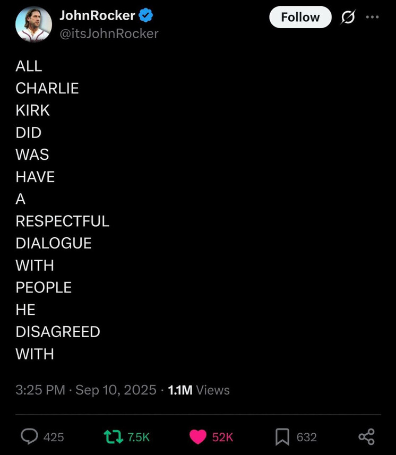Click the 3:25 PM timestamp
396x455 pixels.
[x=40, y=390]
